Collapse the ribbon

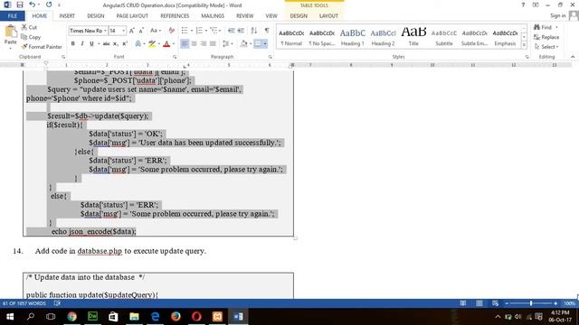point(573,57)
